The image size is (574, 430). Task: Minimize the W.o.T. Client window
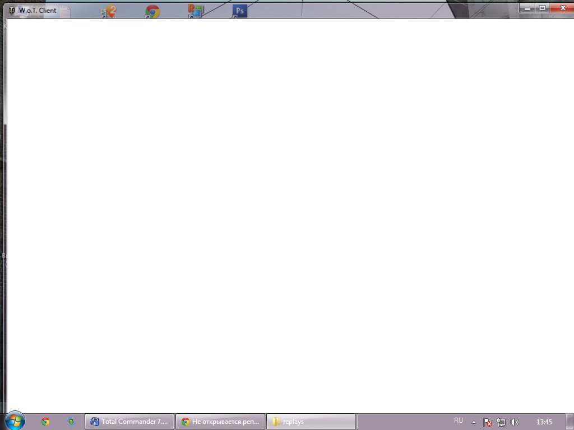[x=527, y=8]
